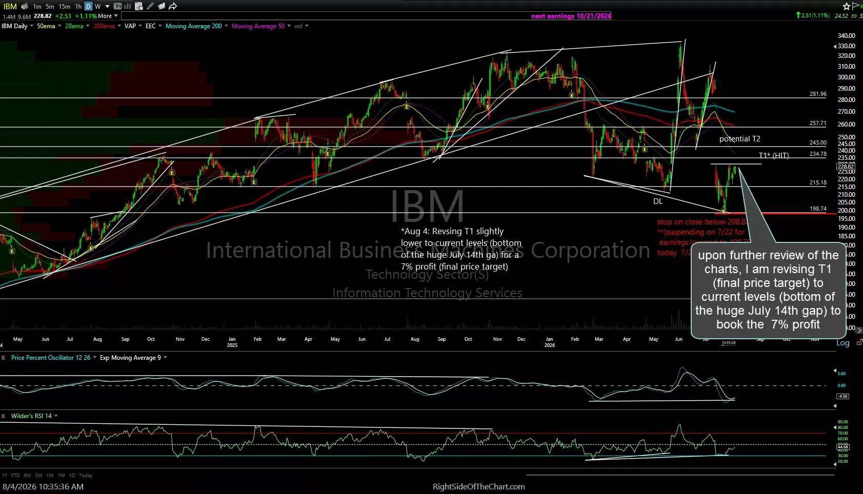Toggle Log scale on price axis
The image size is (863, 494).
[x=843, y=343]
